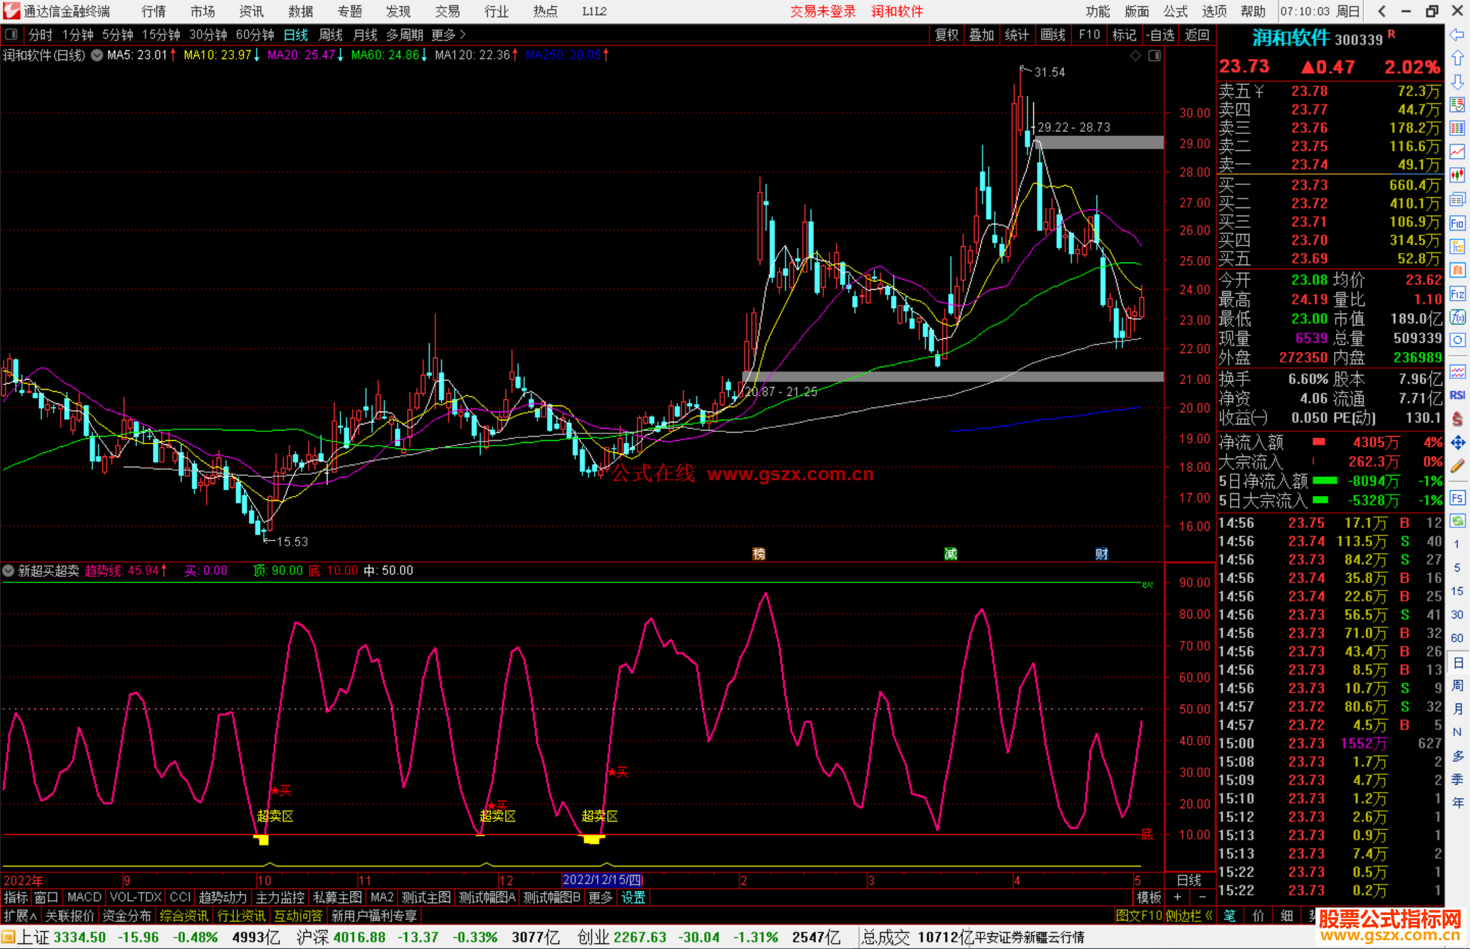Open the 行情 menu
1470x949 pixels.
[154, 11]
